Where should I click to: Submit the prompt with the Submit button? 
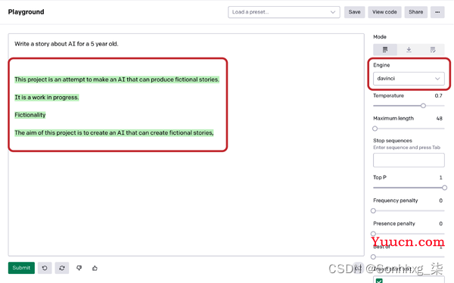[x=21, y=268]
